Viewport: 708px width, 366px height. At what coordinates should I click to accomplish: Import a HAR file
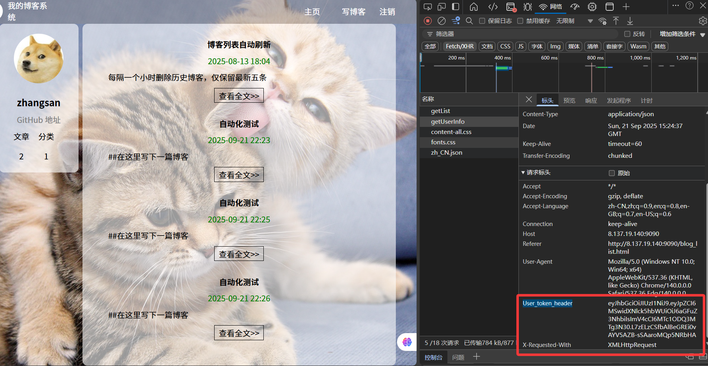616,21
